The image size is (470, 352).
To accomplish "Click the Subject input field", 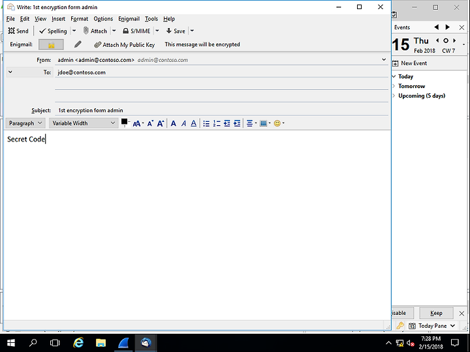I will coord(221,110).
